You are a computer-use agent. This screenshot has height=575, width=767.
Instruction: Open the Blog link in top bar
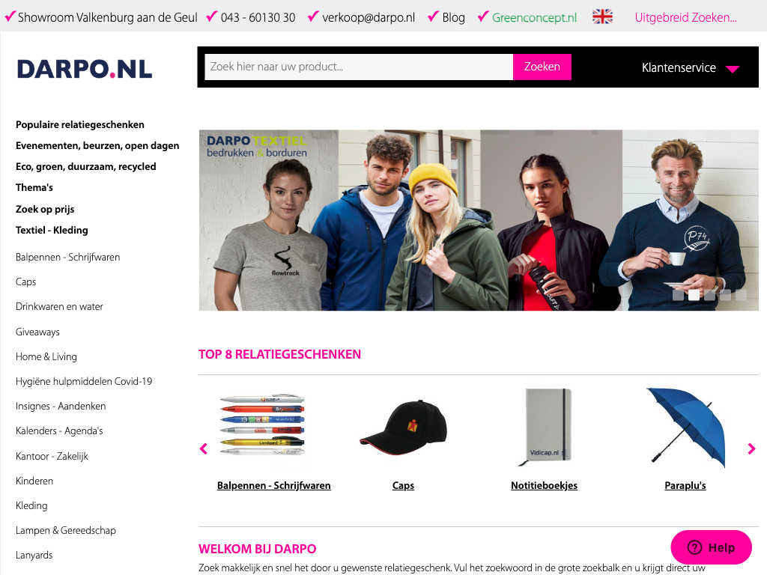453,18
